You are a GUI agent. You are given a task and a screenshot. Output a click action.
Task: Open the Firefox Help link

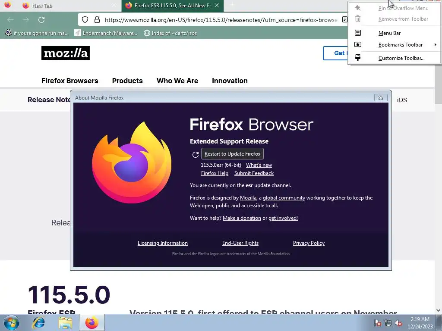pyautogui.click(x=215, y=173)
